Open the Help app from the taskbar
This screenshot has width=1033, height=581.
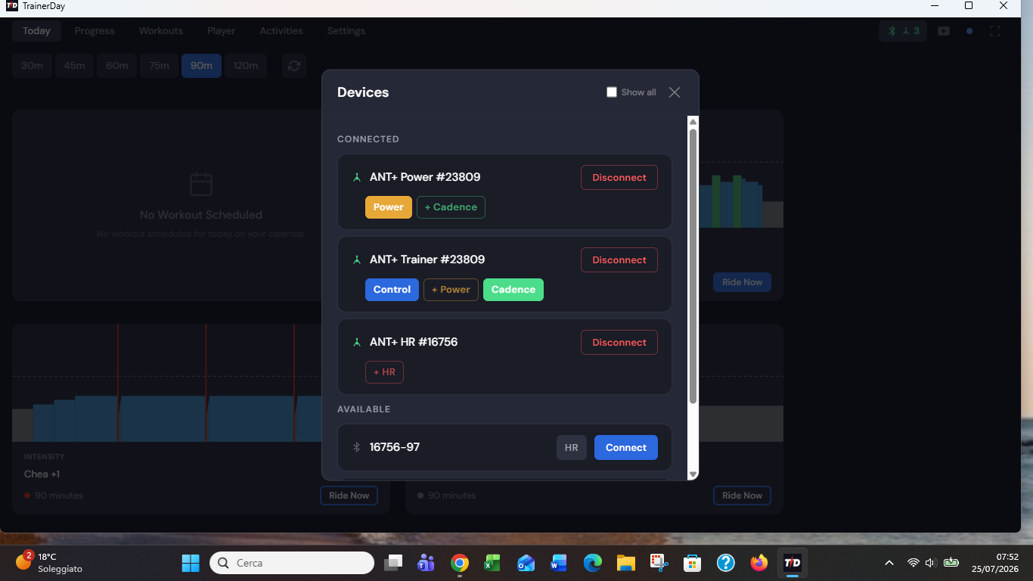tap(725, 563)
